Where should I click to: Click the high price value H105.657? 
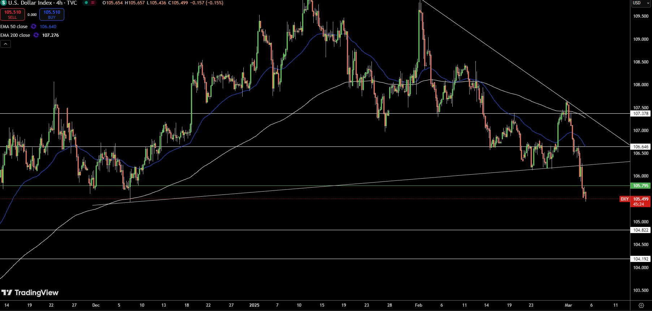click(135, 3)
